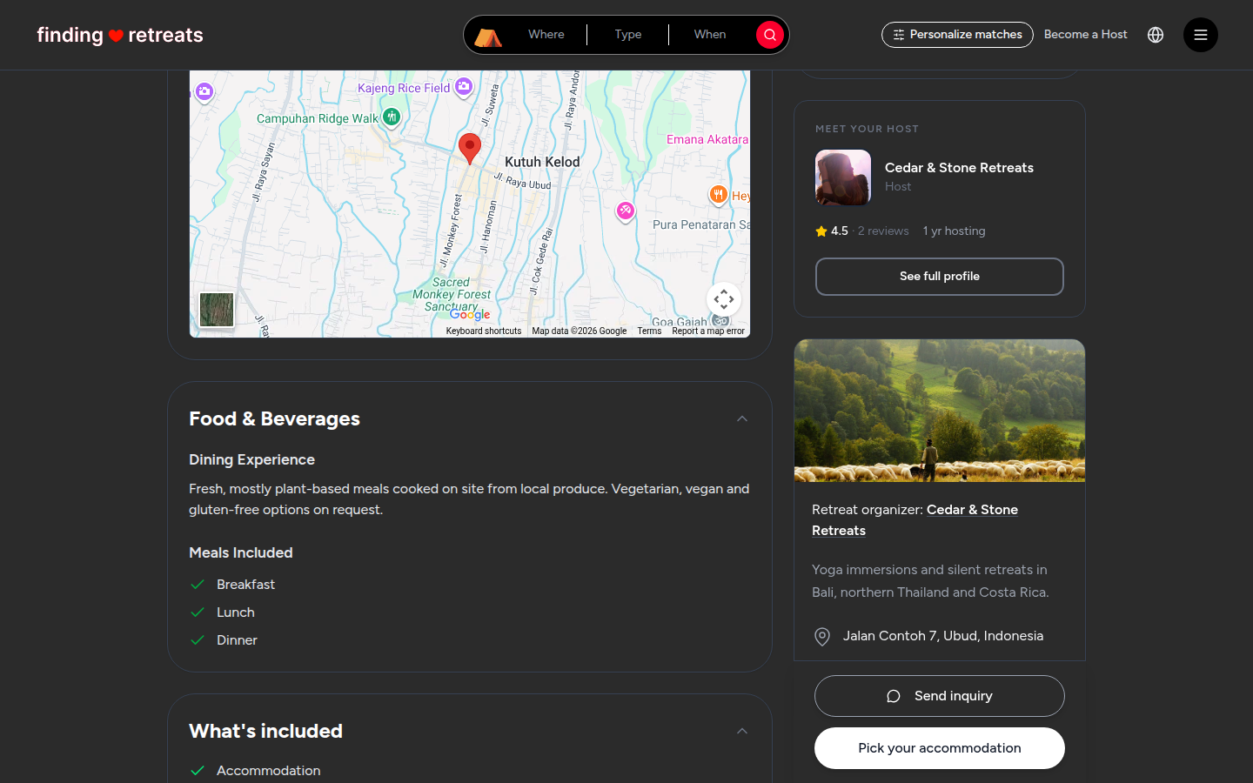Click Pick your accommodation button
The image size is (1253, 783).
[940, 748]
